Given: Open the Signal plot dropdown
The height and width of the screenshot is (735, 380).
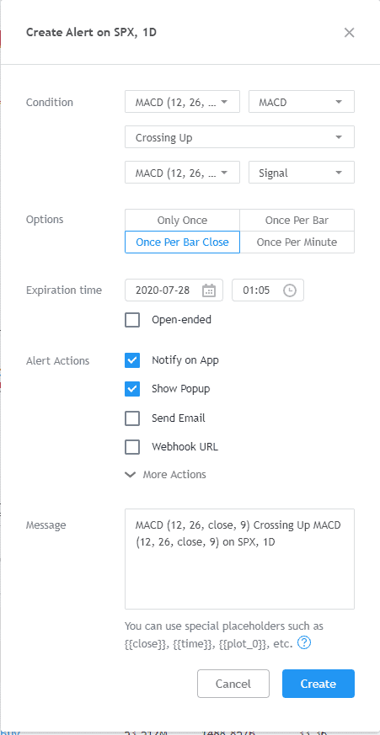Looking at the screenshot, I should (x=301, y=173).
